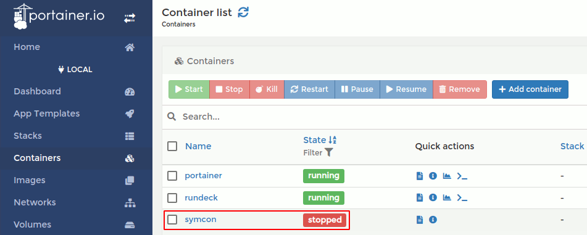Sort by Name column header
The width and height of the screenshot is (587, 235).
click(x=198, y=146)
